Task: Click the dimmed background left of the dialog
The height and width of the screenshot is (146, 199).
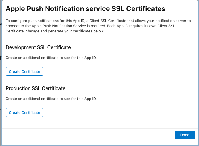Action: click(x=1, y=72)
